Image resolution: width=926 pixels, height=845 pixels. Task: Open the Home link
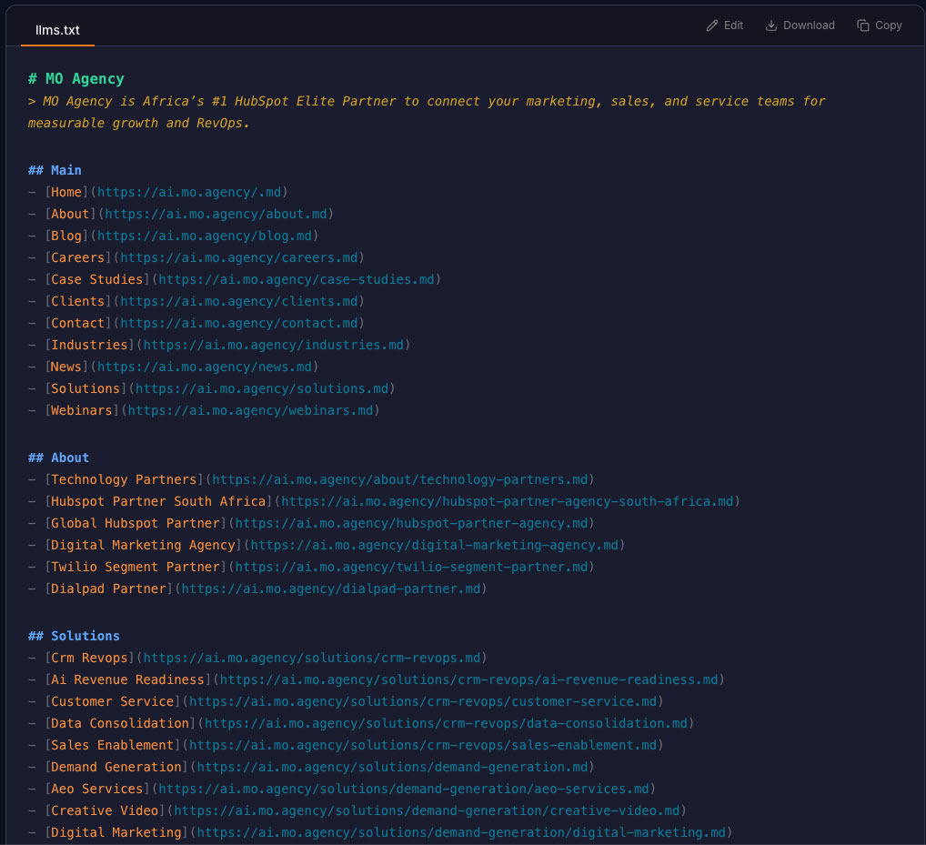tap(65, 192)
